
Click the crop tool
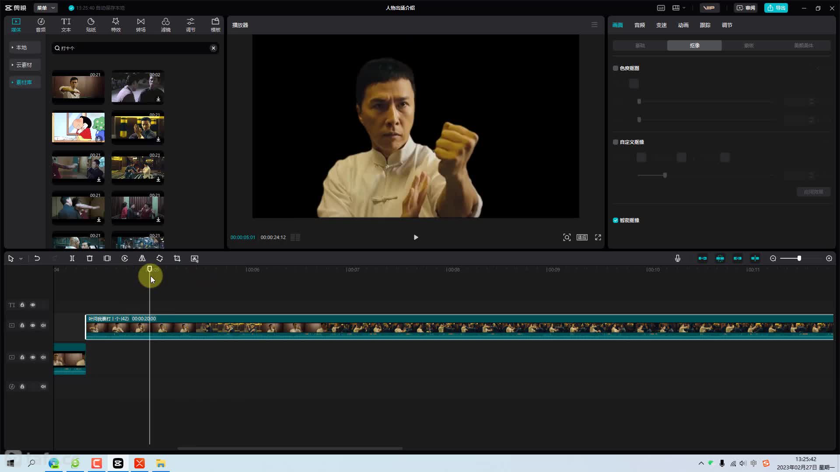point(177,258)
